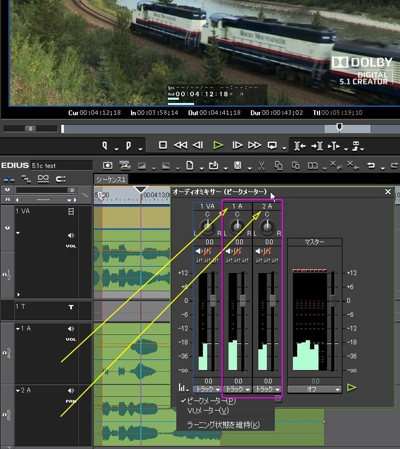Mute the 1 VA track in the timeline header
Viewport: 400px width, 449px height.
[x=71, y=235]
